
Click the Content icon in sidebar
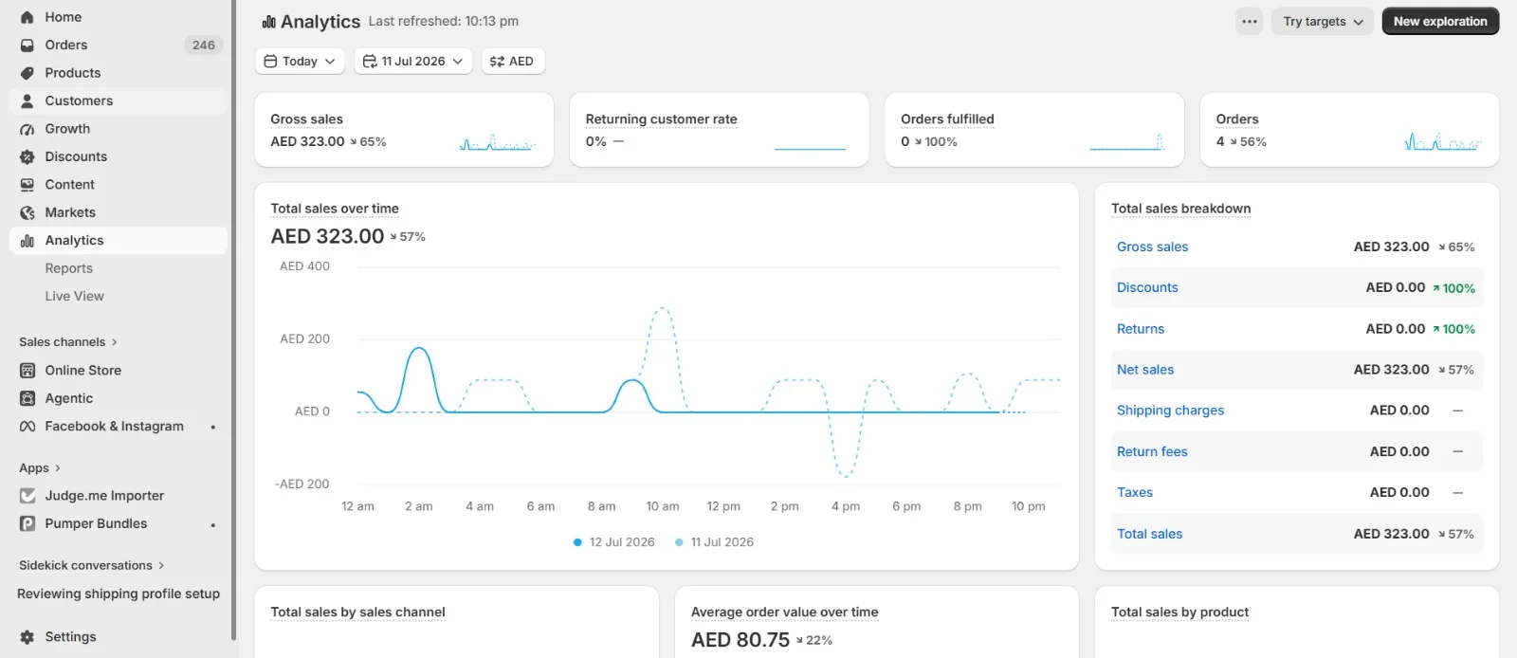point(27,185)
